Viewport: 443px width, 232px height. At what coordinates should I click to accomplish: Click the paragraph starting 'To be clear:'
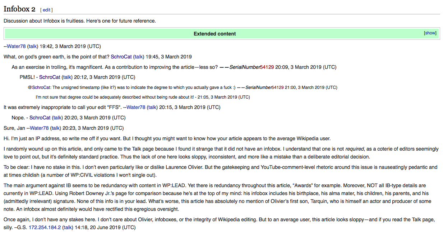tap(220, 171)
